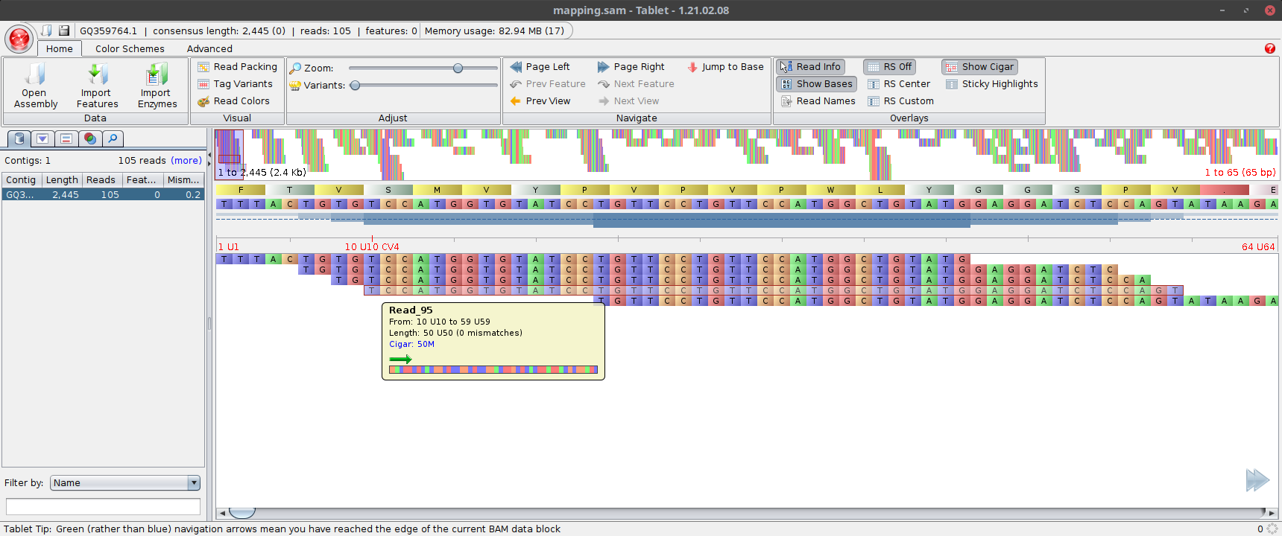
Task: Click the magnifier icon beside Zoom
Action: coord(295,68)
